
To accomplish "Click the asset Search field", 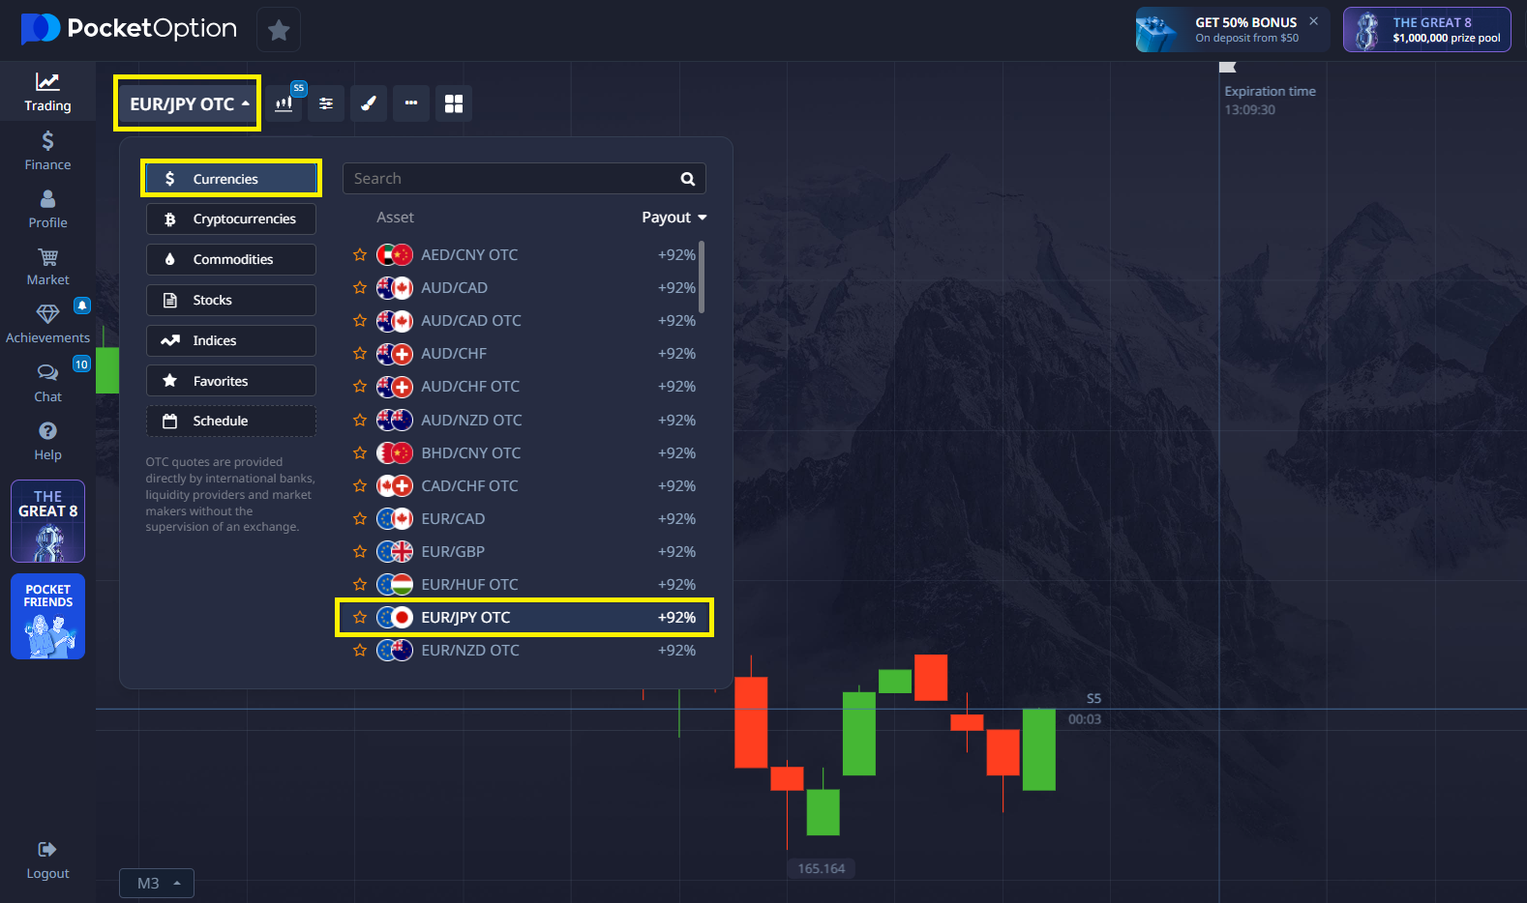I will click(x=513, y=179).
